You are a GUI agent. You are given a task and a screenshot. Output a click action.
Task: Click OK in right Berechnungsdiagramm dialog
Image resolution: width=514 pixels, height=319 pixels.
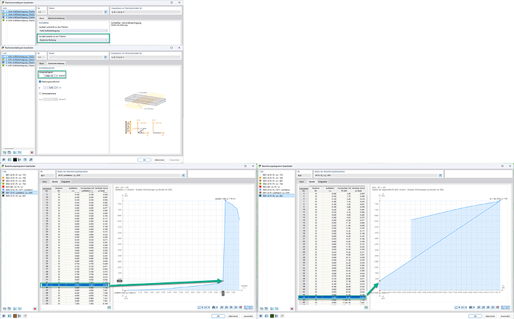[x=475, y=316]
